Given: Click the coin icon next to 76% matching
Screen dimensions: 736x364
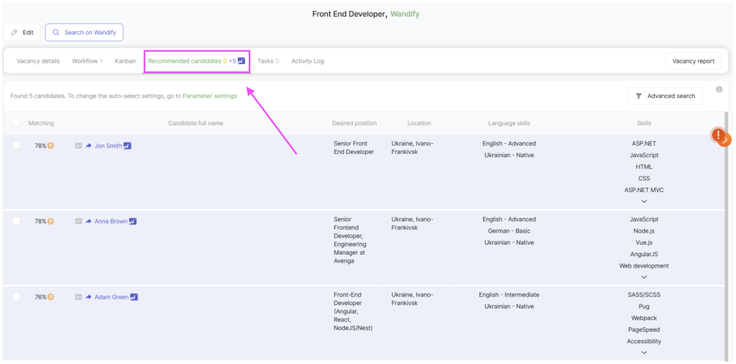Looking at the screenshot, I should tap(51, 297).
